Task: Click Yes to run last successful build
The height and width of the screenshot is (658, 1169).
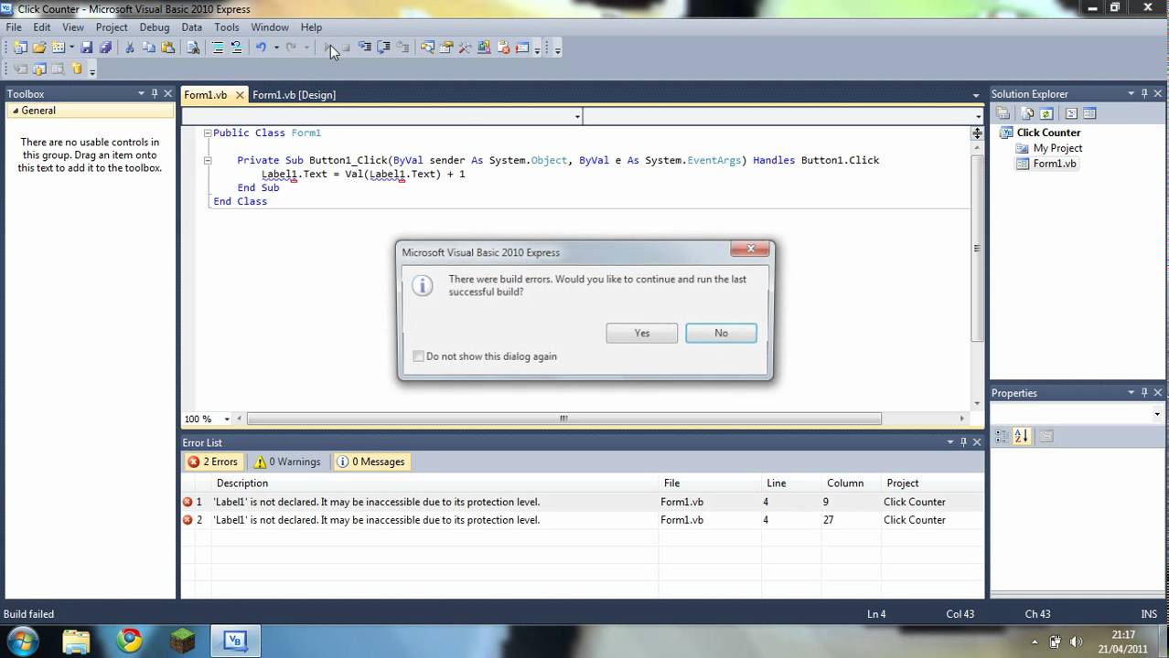Action: [x=642, y=333]
